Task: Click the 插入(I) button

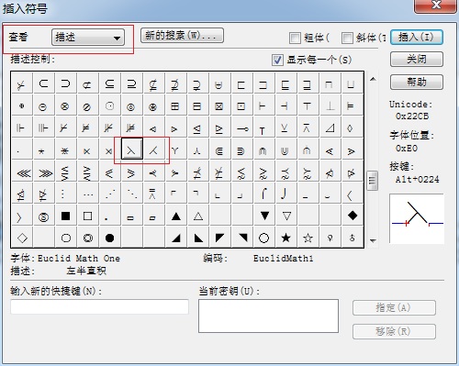Action: (x=417, y=38)
